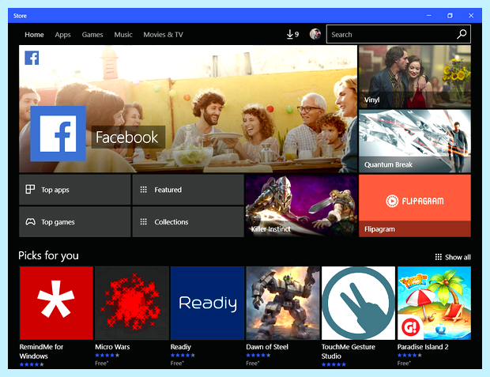
Task: Open Paradise Island 2 app icon
Action: coord(434,303)
